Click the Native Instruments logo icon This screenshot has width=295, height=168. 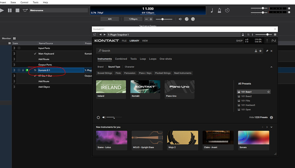274,40
